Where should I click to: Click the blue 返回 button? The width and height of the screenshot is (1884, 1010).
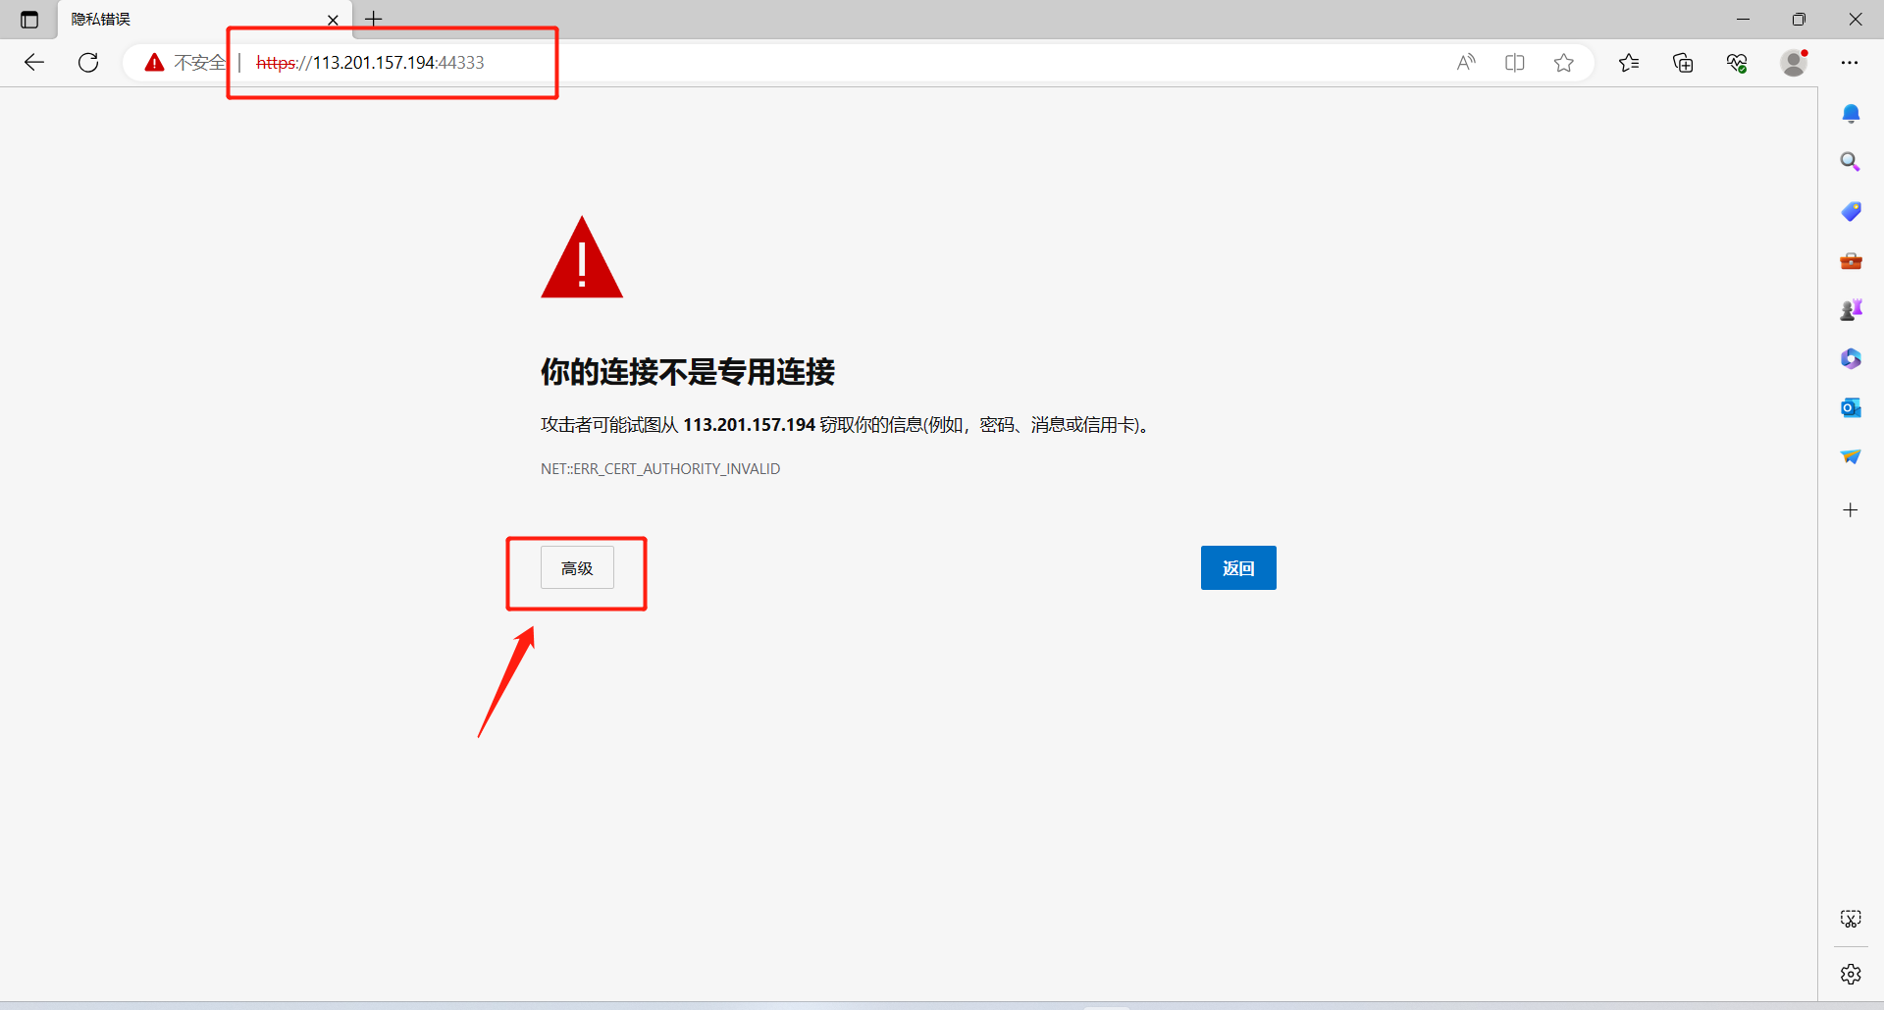[x=1238, y=567]
